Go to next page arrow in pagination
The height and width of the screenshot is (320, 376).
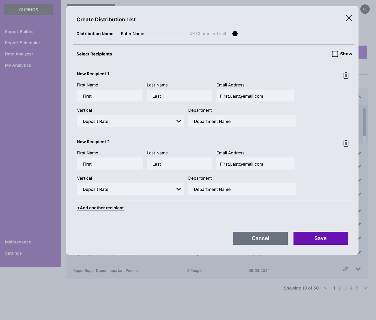click(x=366, y=288)
